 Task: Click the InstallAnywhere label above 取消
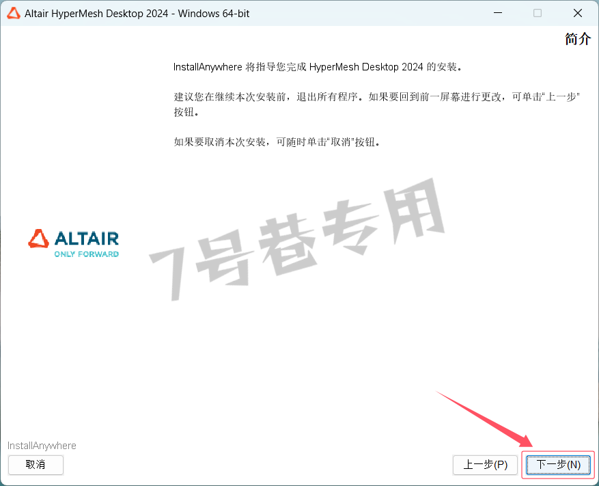click(42, 446)
